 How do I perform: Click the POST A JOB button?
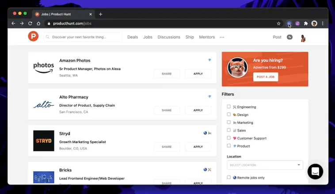pos(266,77)
